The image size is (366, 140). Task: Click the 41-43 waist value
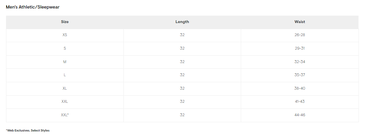pos(300,102)
